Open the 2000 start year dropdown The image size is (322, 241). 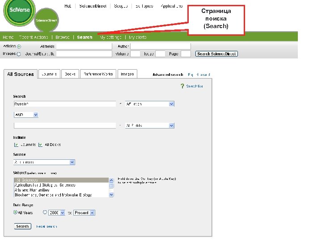[57, 213]
